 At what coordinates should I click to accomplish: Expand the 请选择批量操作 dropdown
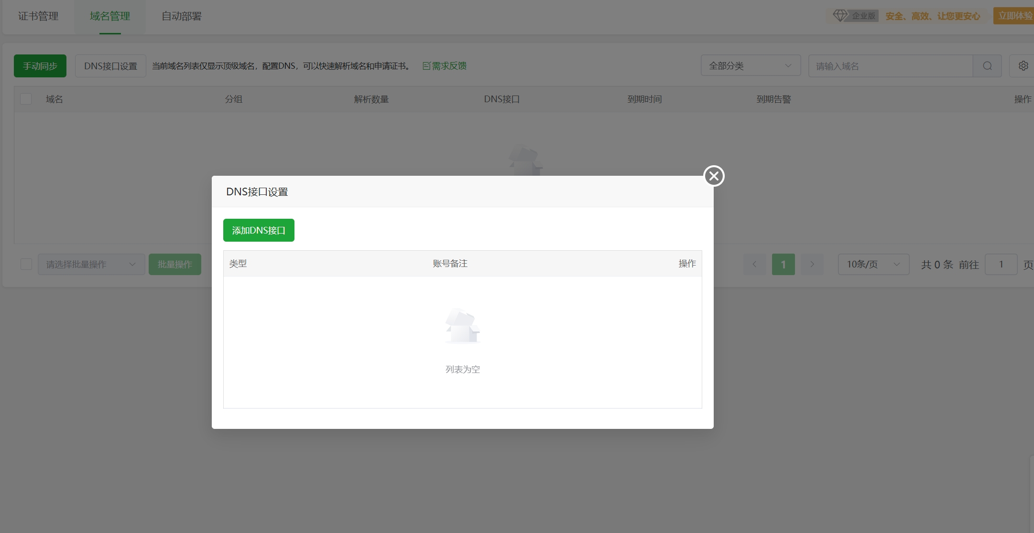[x=91, y=264]
